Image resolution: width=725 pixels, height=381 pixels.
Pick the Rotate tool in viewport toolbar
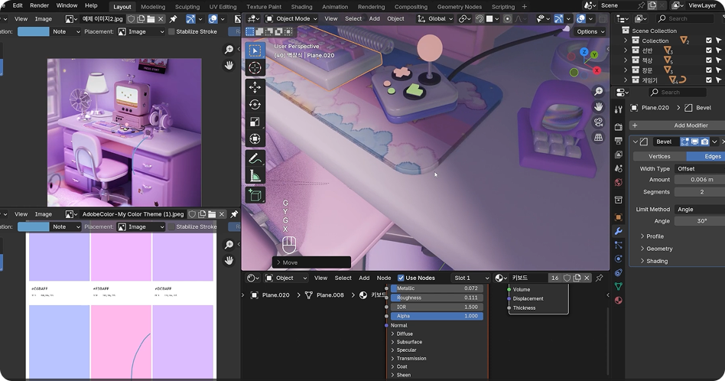[x=255, y=105]
